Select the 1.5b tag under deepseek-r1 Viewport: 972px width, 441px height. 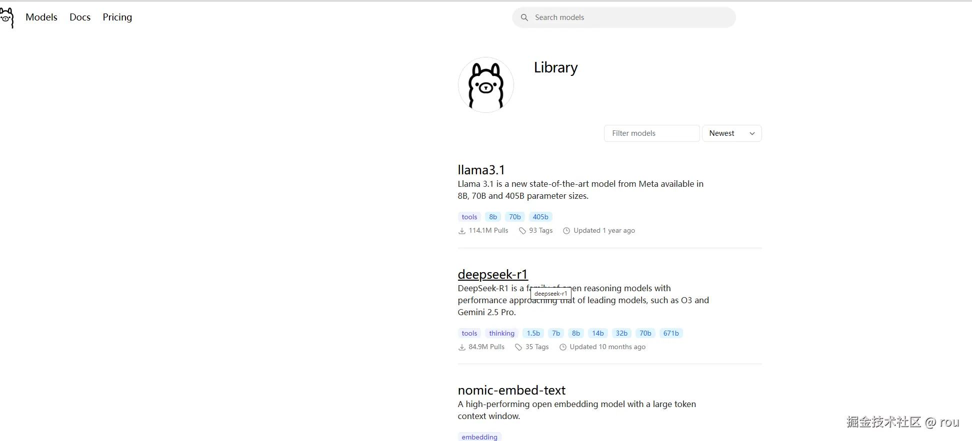pos(533,333)
